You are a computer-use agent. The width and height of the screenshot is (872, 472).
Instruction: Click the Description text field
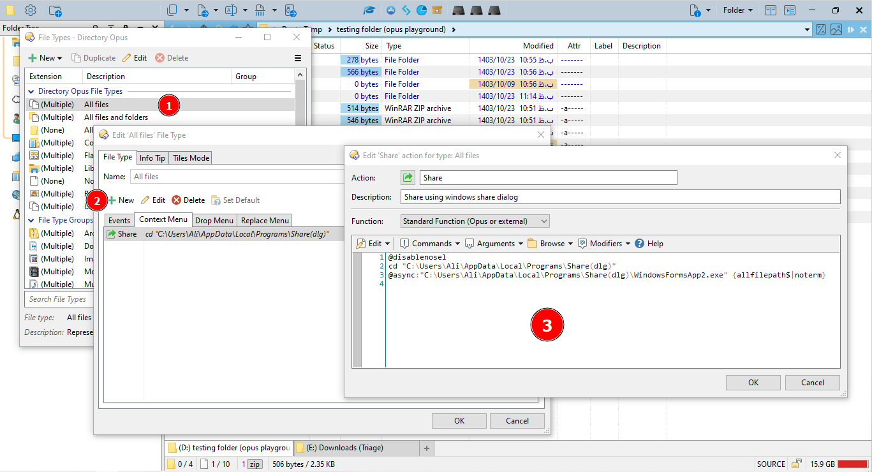click(620, 197)
